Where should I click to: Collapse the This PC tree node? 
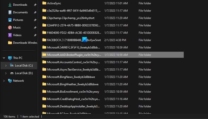(x=4, y=58)
